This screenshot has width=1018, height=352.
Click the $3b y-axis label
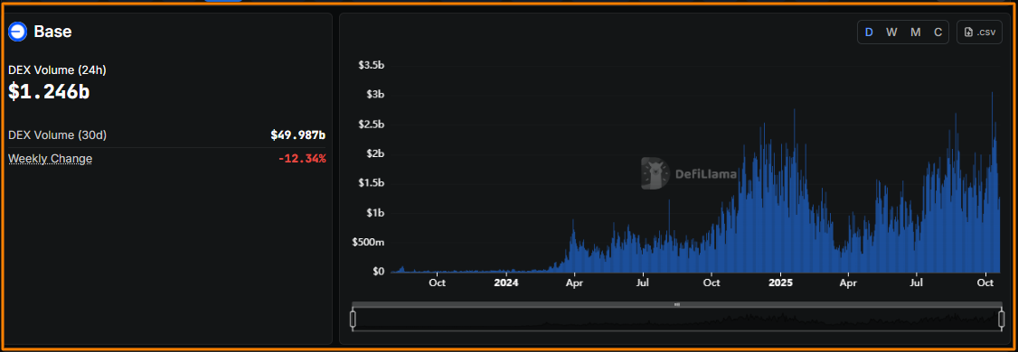pyautogui.click(x=375, y=95)
